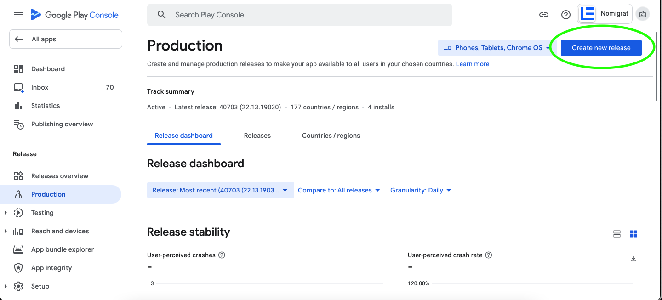This screenshot has width=662, height=300.
Task: Open the account badge icon
Action: (643, 14)
